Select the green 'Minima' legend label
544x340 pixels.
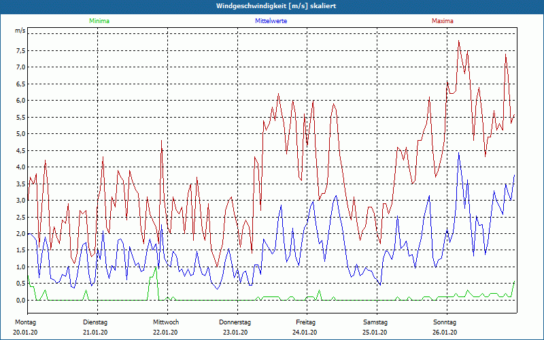[x=99, y=21]
